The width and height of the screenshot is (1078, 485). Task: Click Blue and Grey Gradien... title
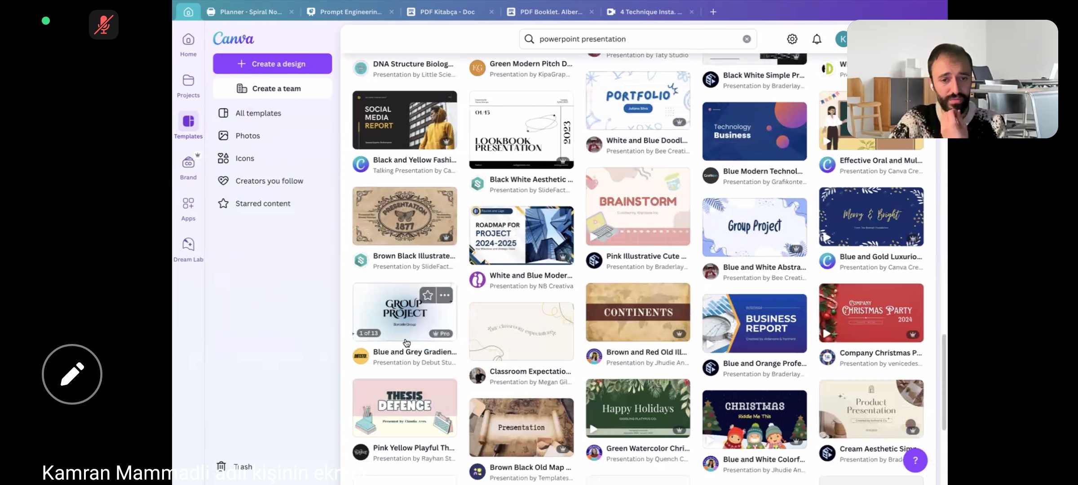[x=415, y=352]
